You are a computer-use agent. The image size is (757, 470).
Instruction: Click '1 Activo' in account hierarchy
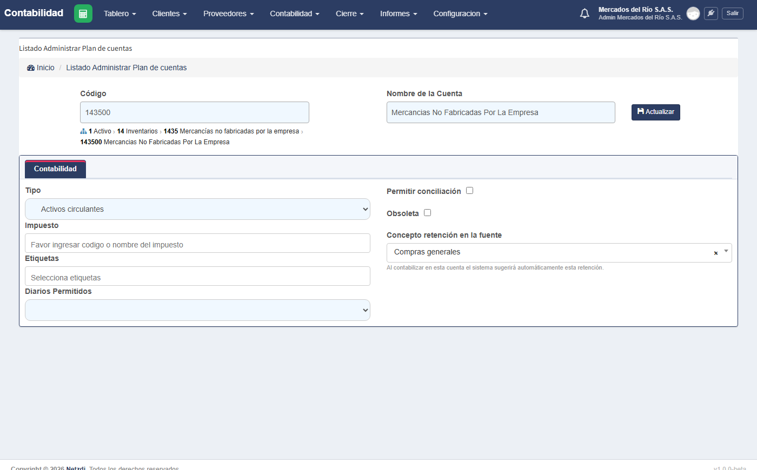[x=100, y=131]
